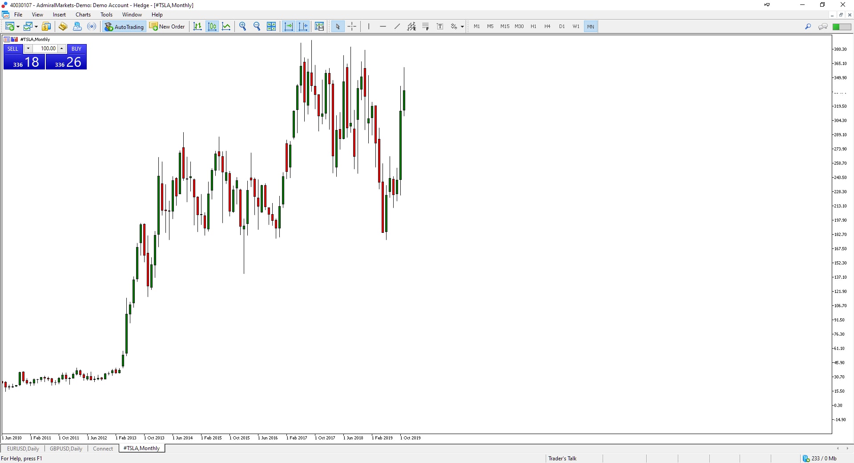Viewport: 854px width, 463px height.
Task: Expand the arrows objects dropdown
Action: click(462, 27)
